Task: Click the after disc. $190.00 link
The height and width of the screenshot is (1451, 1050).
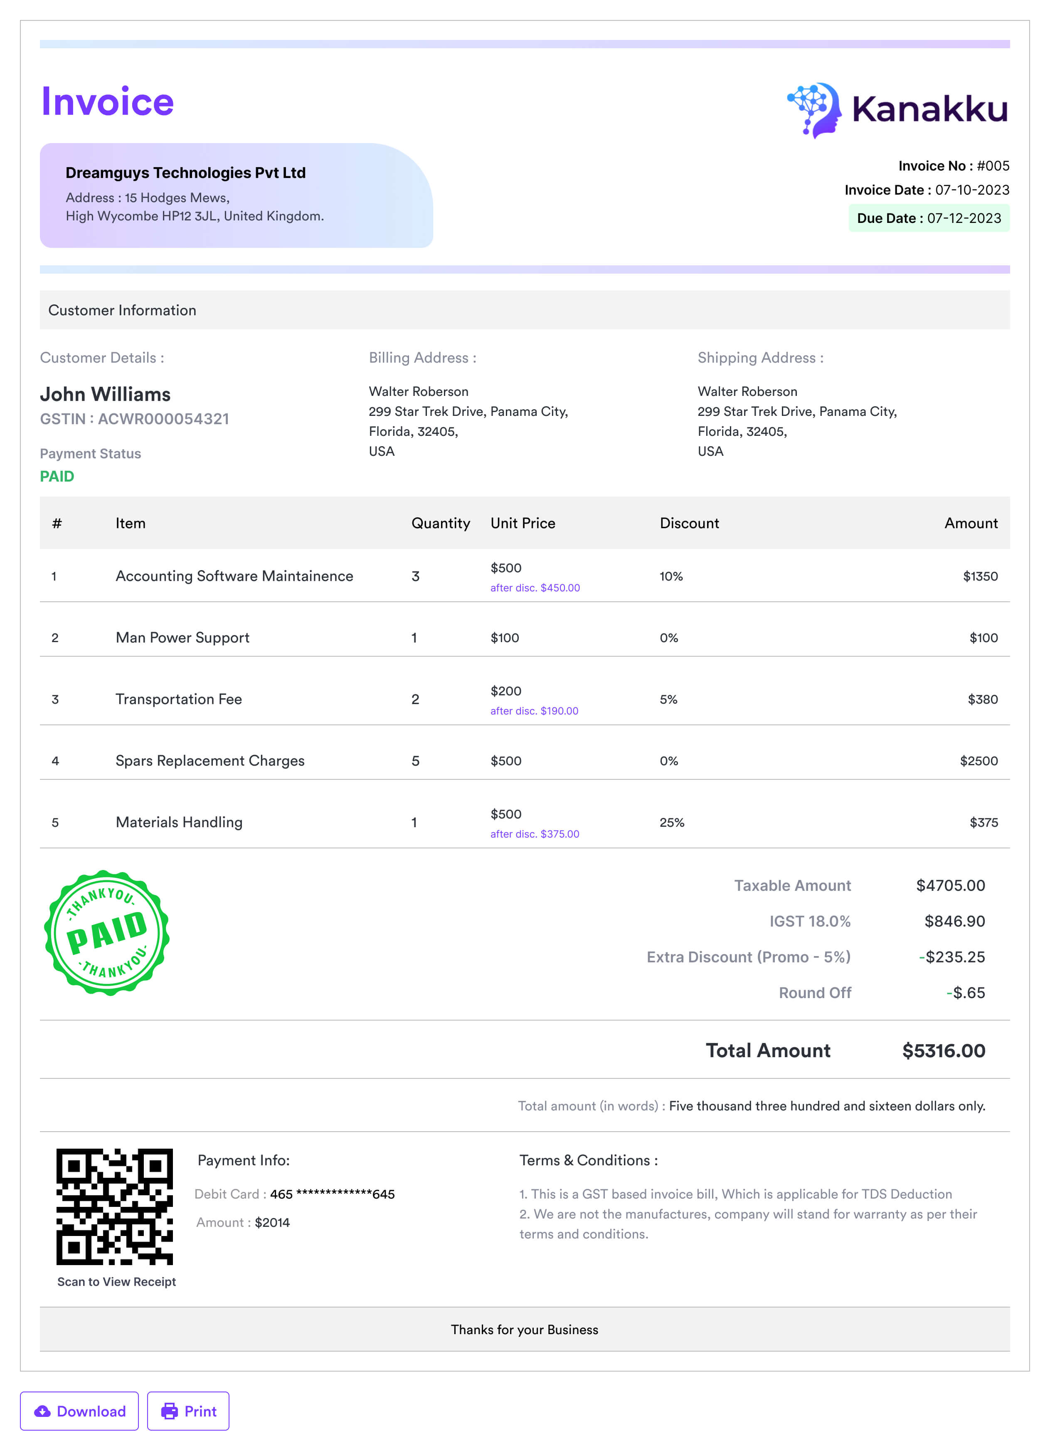Action: 535,710
